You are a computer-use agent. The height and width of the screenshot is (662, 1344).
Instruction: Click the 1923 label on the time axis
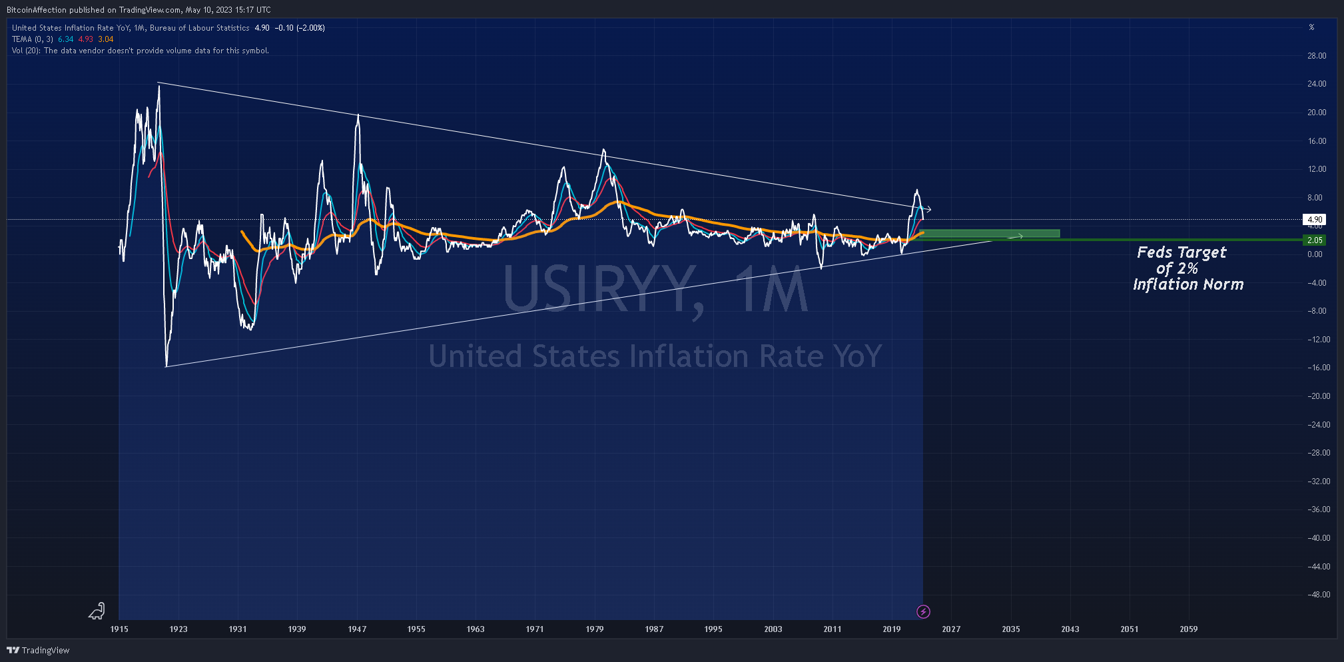pos(178,629)
